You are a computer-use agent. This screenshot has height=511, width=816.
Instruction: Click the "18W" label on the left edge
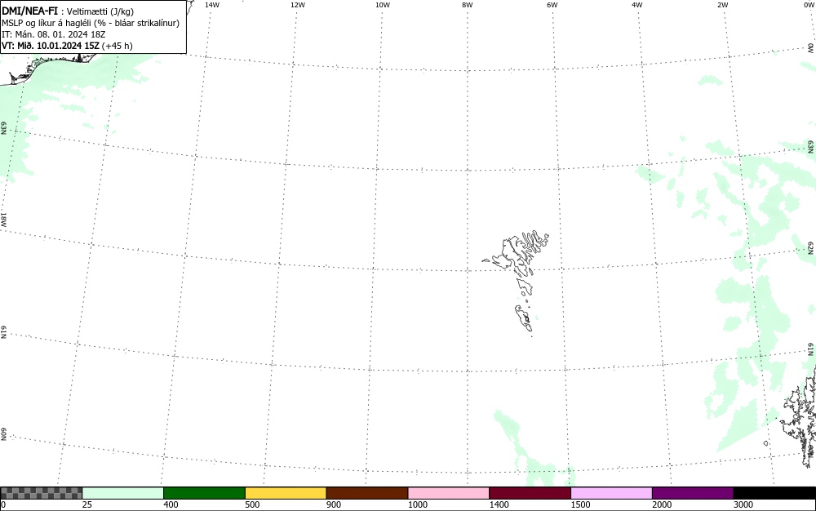pyautogui.click(x=3, y=219)
